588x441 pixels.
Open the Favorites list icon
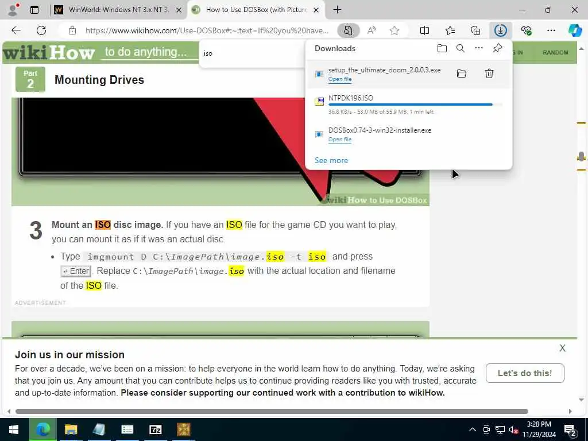click(x=450, y=30)
